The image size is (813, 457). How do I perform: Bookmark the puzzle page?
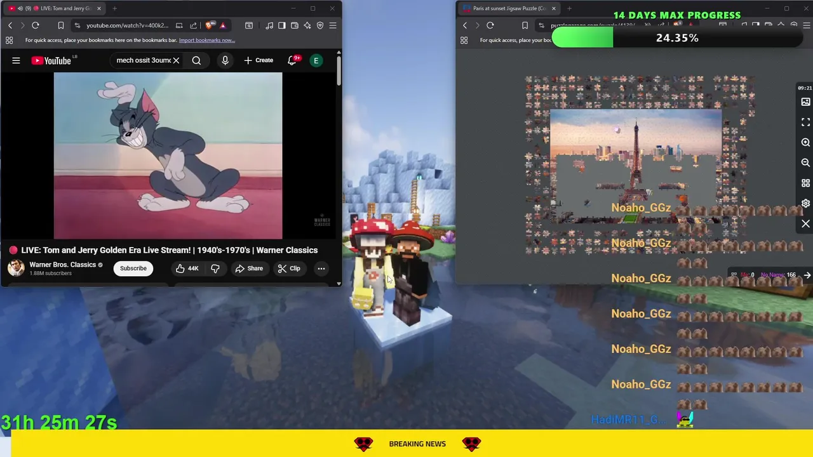pos(525,25)
